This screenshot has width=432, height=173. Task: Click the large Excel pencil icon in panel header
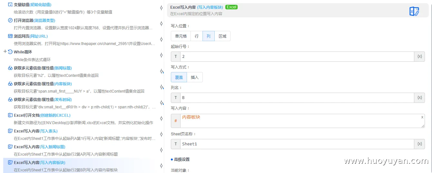click(414, 12)
